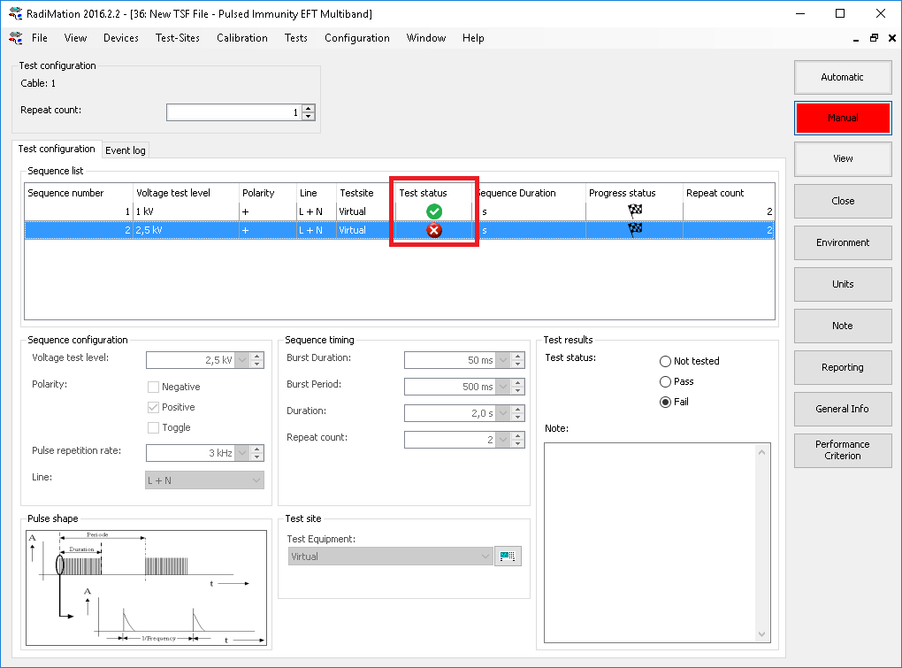Open the Window menu
Image resolution: width=902 pixels, height=668 pixels.
tap(425, 38)
